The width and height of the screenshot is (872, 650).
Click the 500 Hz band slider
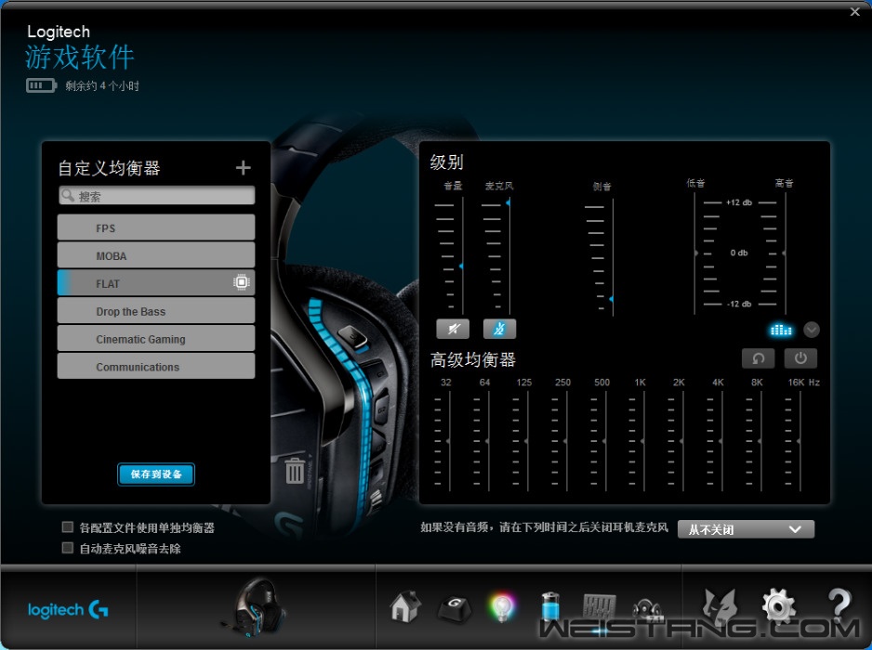[x=605, y=441]
